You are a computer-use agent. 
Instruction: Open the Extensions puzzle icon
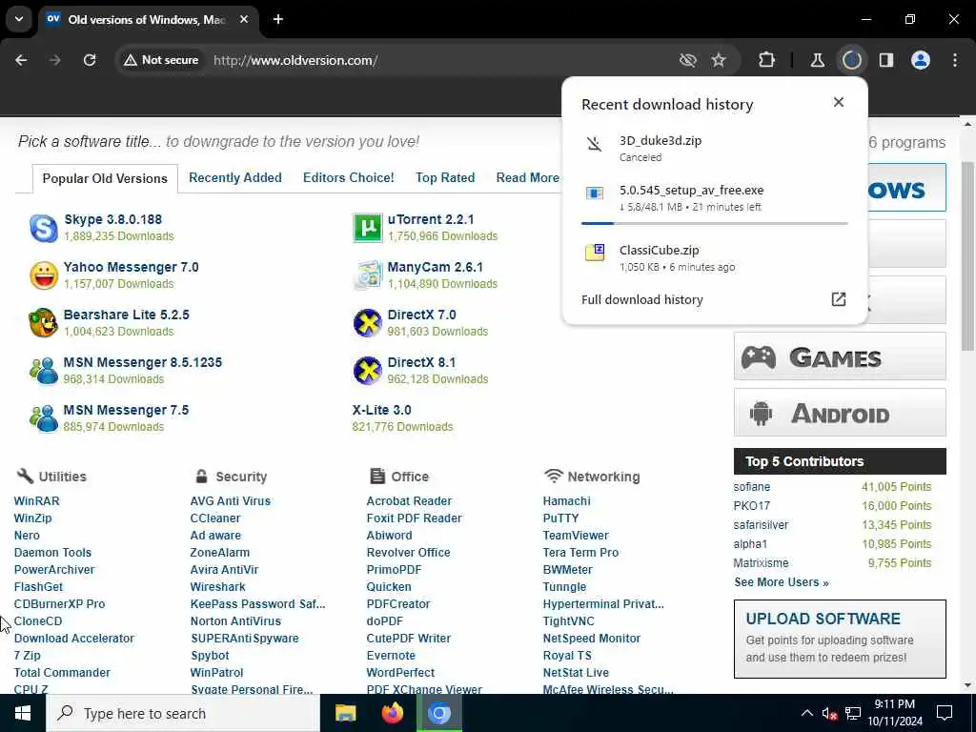click(x=766, y=60)
